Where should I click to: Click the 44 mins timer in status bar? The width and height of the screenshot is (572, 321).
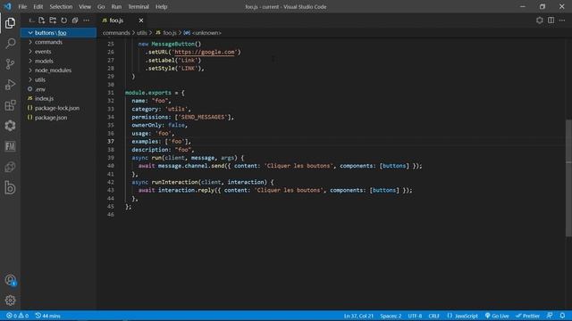[47, 316]
